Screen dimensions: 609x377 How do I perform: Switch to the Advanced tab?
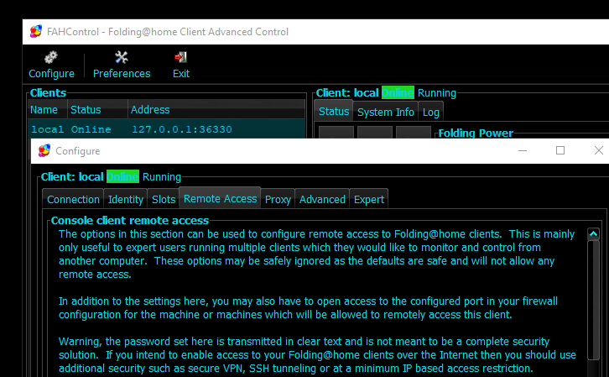click(322, 199)
